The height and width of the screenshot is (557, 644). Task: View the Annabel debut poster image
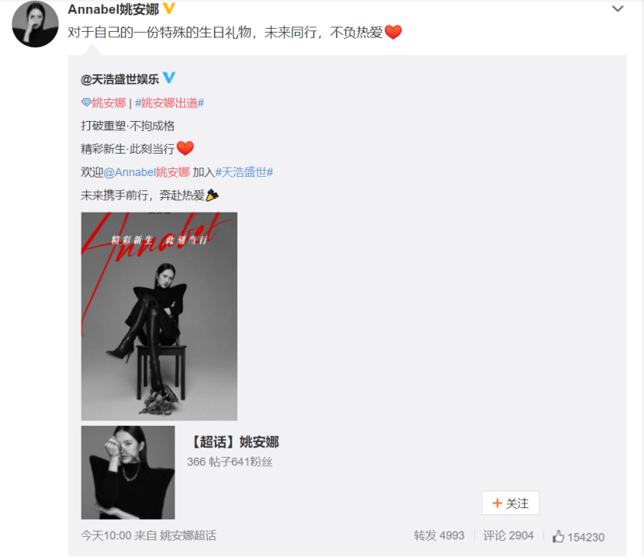[x=159, y=317]
